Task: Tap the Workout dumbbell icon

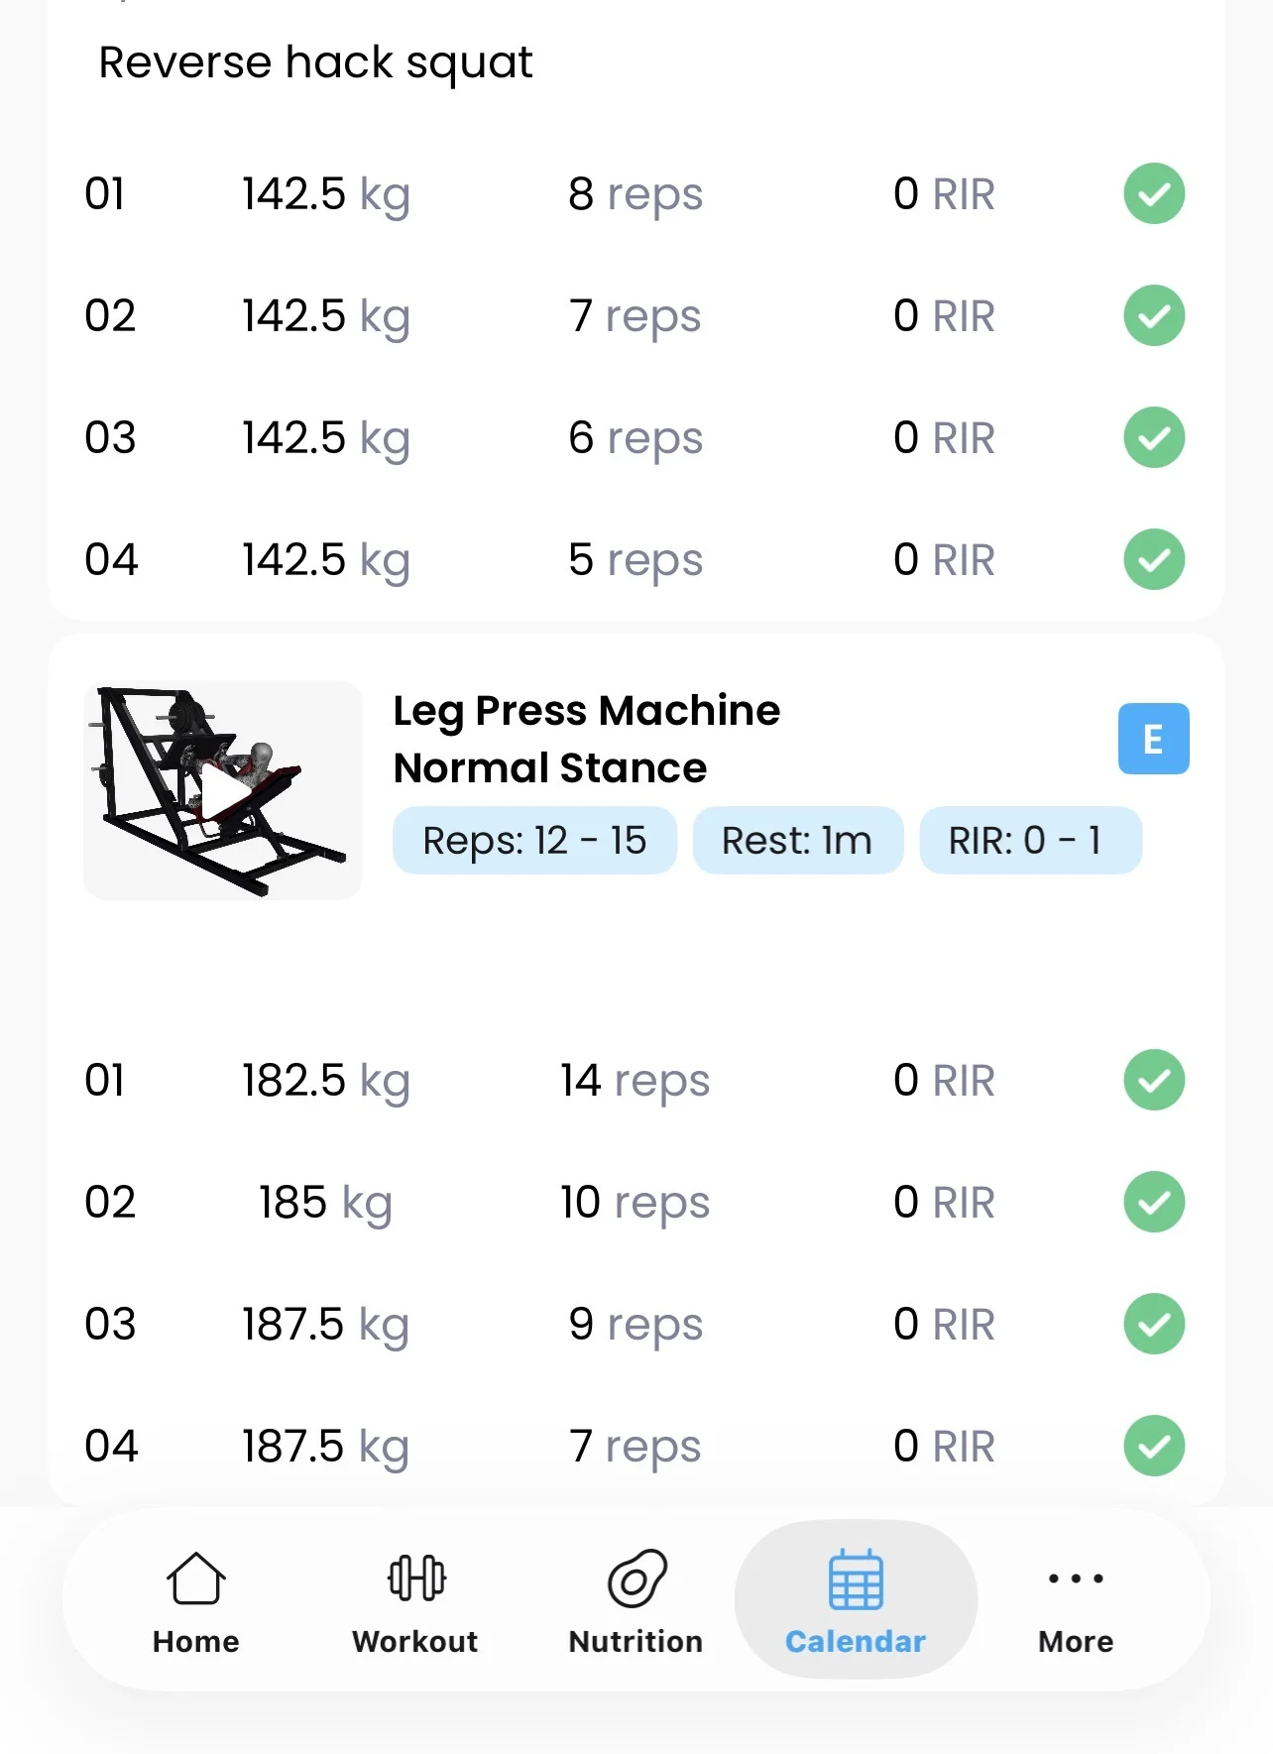Action: (415, 1579)
